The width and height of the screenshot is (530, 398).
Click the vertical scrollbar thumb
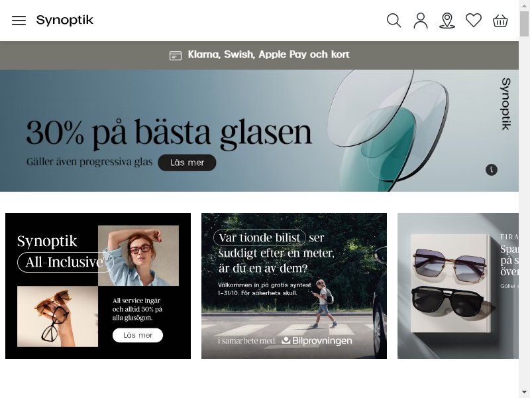coord(524,24)
